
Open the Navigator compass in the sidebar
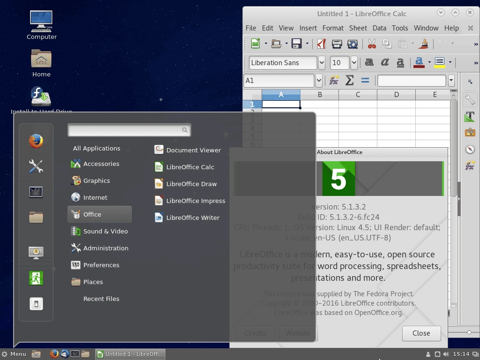click(x=470, y=149)
